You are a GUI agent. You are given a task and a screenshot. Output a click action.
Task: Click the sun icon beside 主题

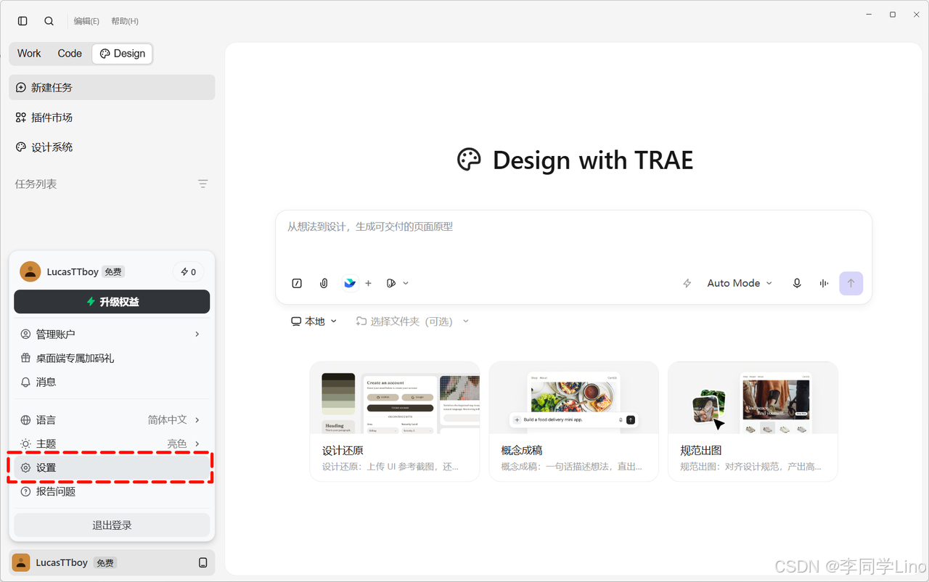click(x=25, y=443)
